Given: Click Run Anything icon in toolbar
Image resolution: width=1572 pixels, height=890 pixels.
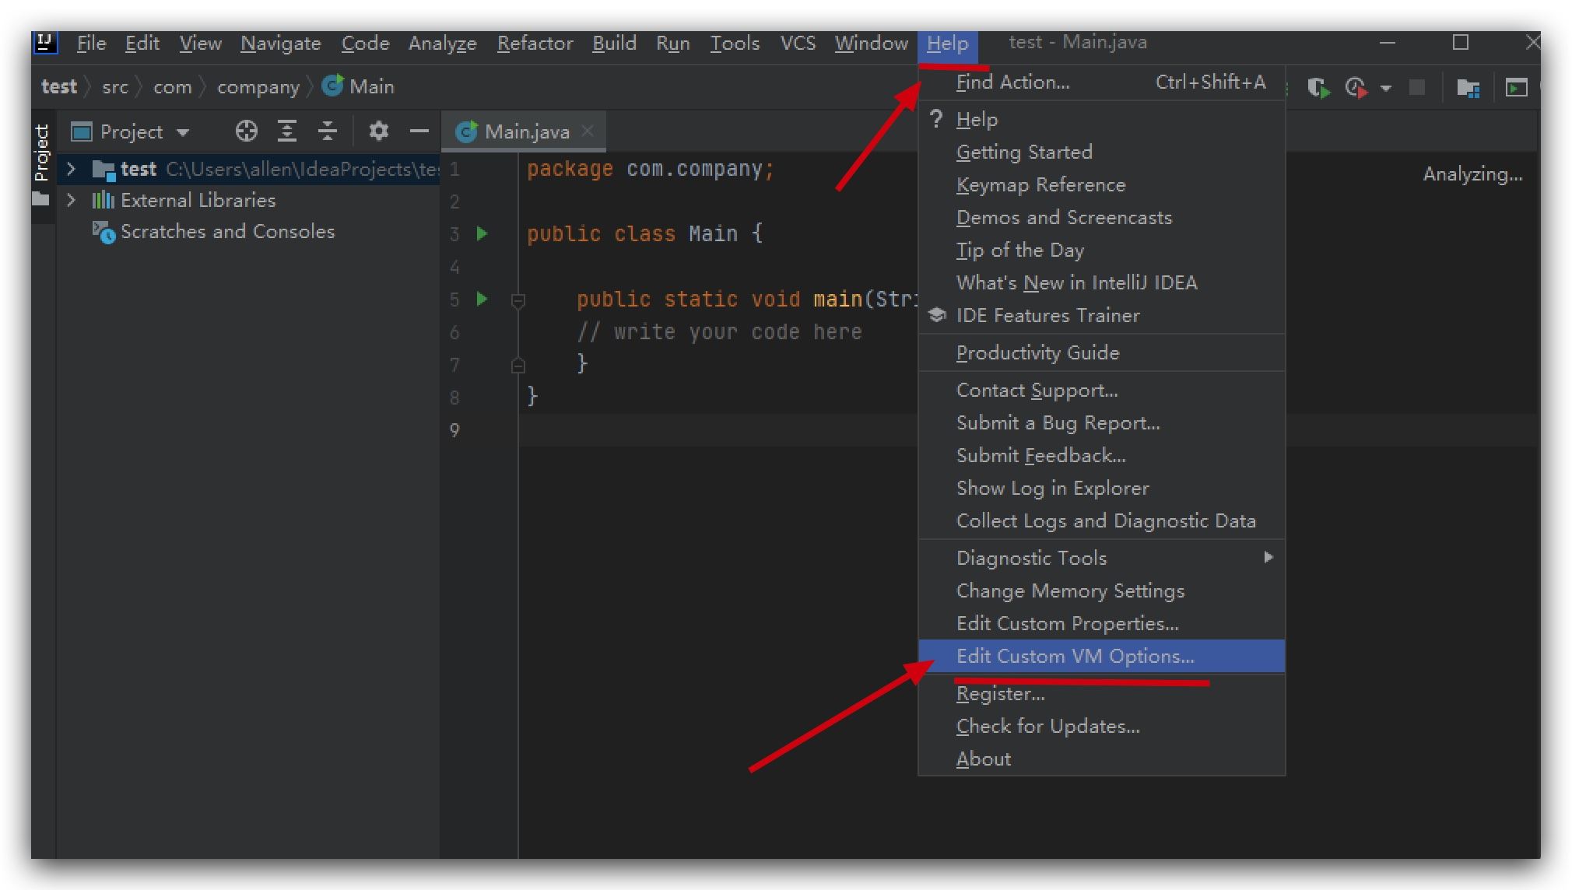Looking at the screenshot, I should [x=1516, y=88].
